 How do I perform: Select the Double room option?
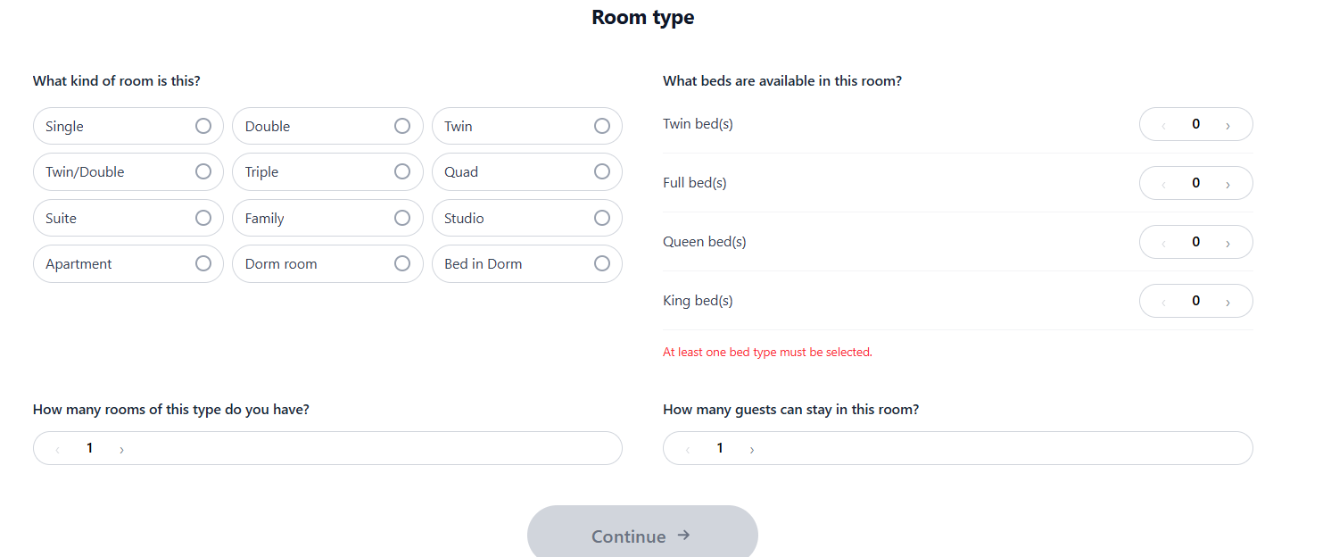(x=327, y=126)
